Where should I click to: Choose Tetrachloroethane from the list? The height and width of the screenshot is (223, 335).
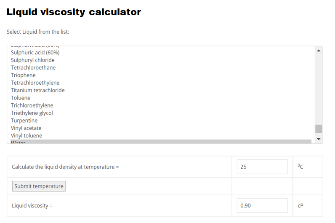[161, 67]
